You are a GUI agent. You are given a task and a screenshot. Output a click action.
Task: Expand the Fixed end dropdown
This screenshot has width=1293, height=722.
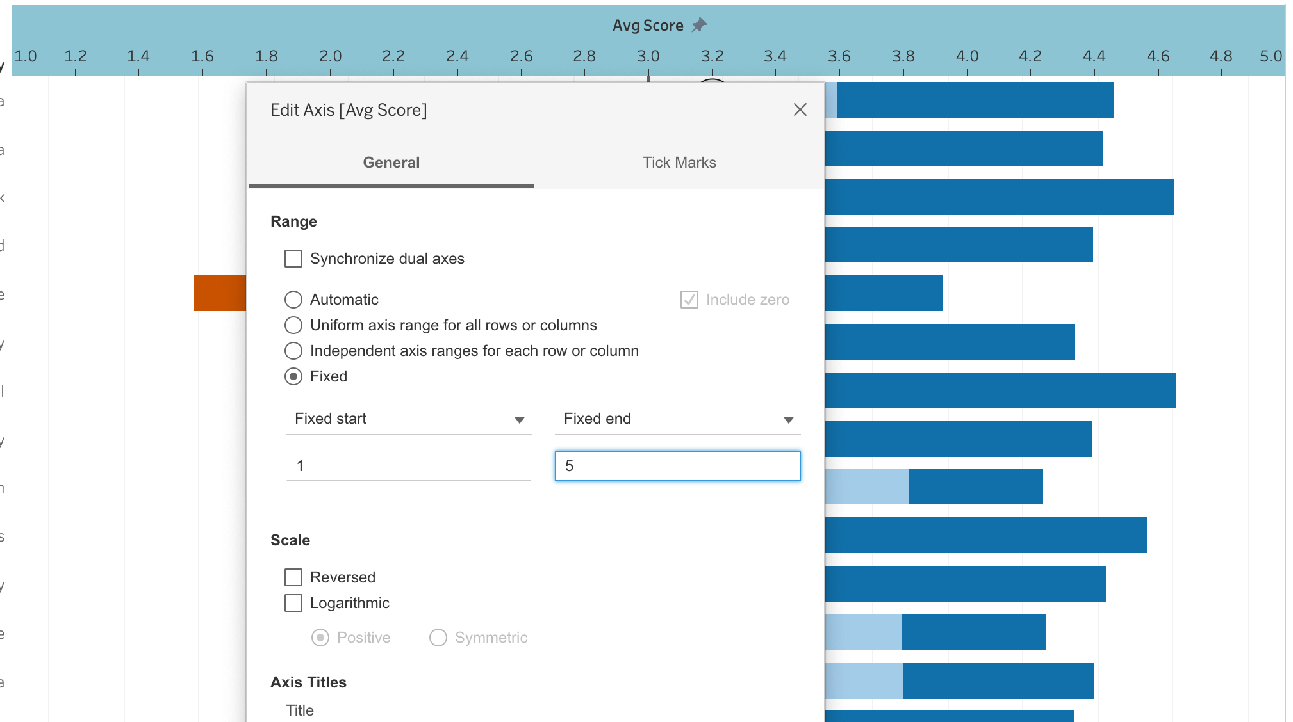click(x=677, y=419)
